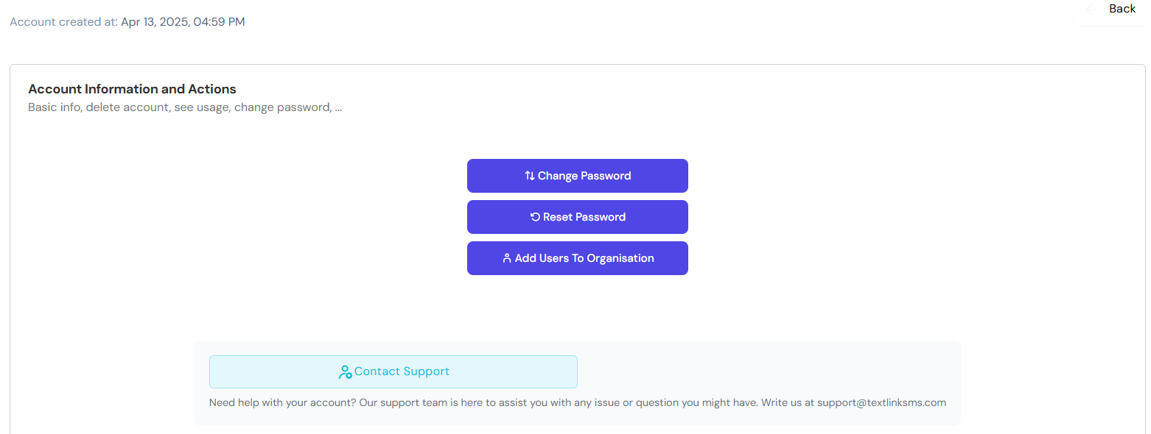Click the word 'Organisation' on the Add Users button

point(620,258)
